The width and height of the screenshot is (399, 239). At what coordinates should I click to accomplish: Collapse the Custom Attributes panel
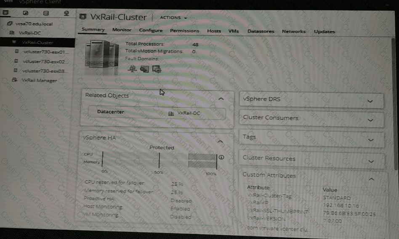371,178
